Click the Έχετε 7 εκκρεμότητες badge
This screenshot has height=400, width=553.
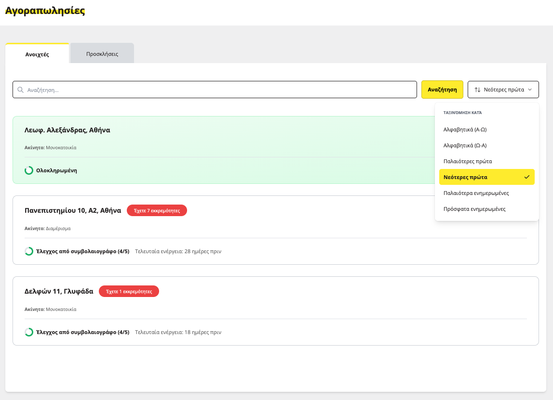click(x=157, y=210)
